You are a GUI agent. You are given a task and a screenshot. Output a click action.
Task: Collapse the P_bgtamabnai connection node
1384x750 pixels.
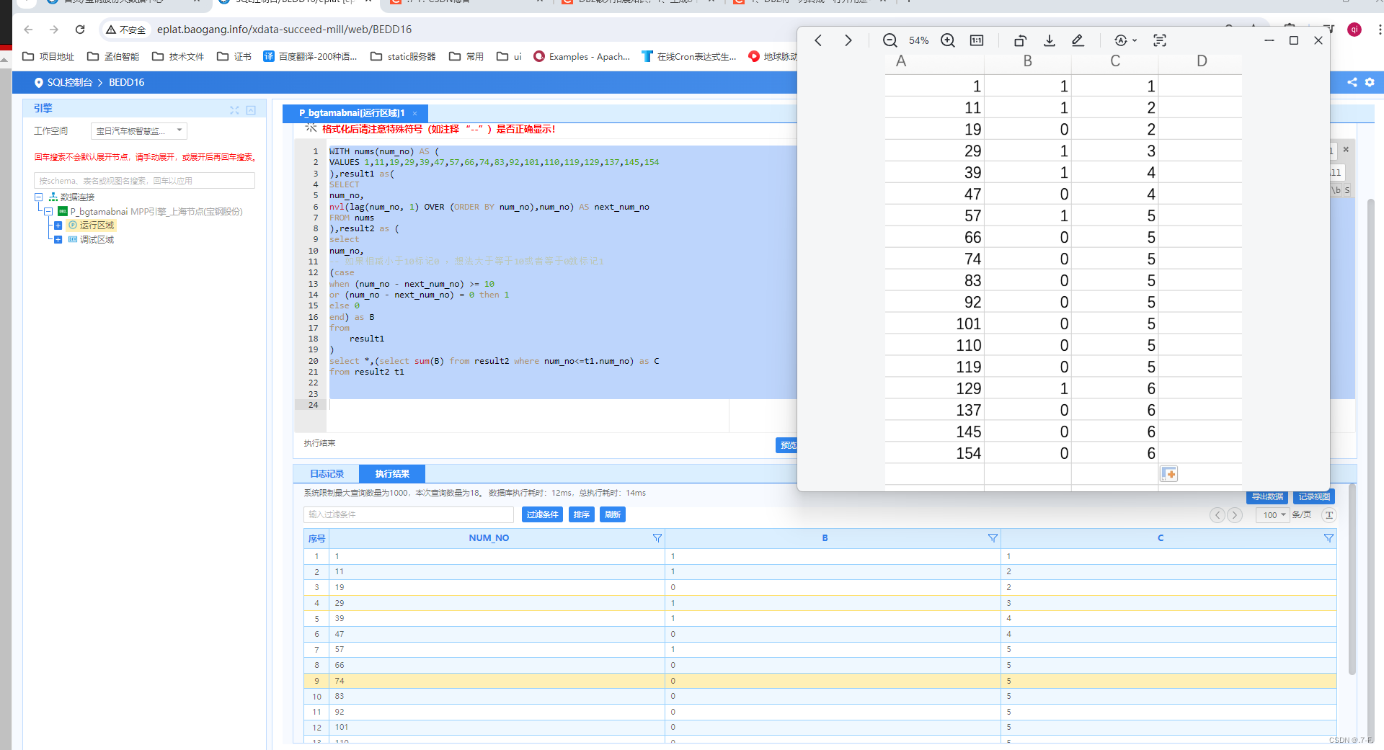click(48, 211)
